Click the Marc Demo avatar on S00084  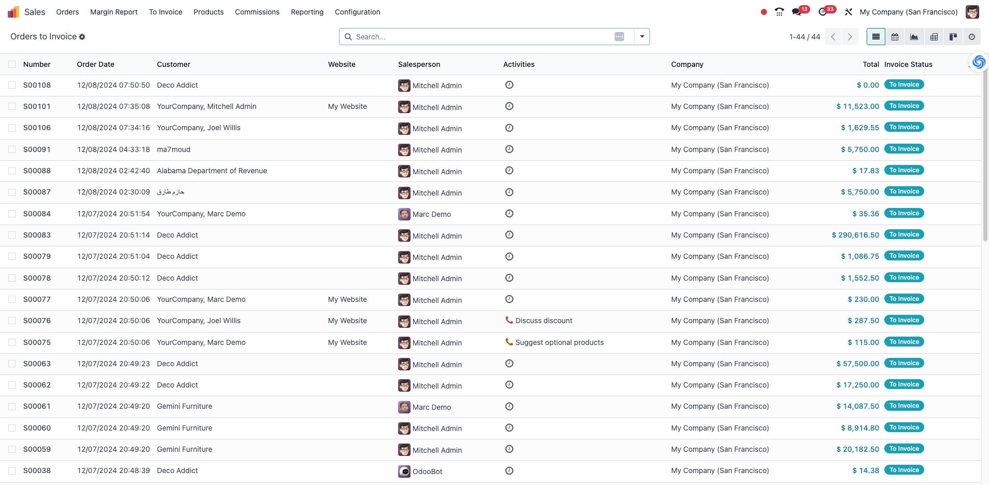404,214
